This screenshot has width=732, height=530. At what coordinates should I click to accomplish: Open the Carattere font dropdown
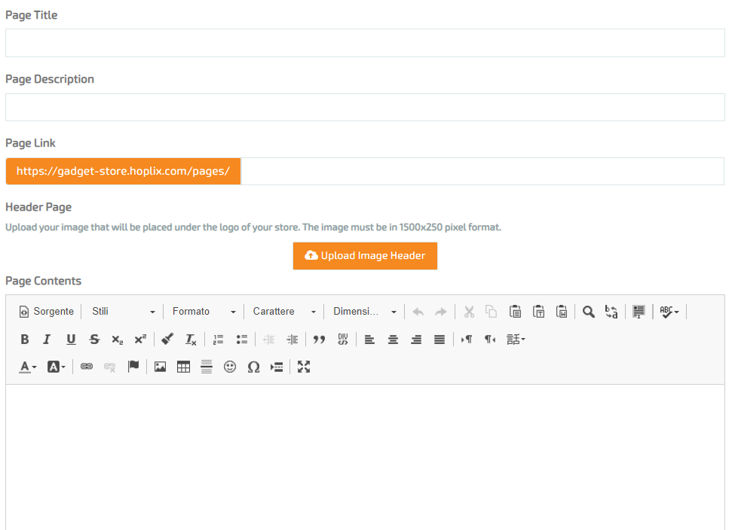coord(284,312)
